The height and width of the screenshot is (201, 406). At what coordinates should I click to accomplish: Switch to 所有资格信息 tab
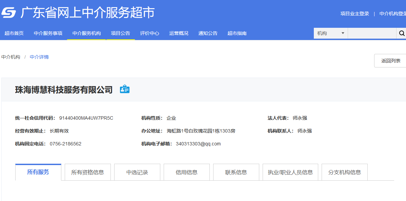pyautogui.click(x=87, y=172)
